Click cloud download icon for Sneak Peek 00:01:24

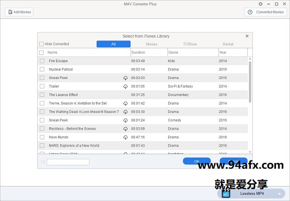pyautogui.click(x=125, y=121)
